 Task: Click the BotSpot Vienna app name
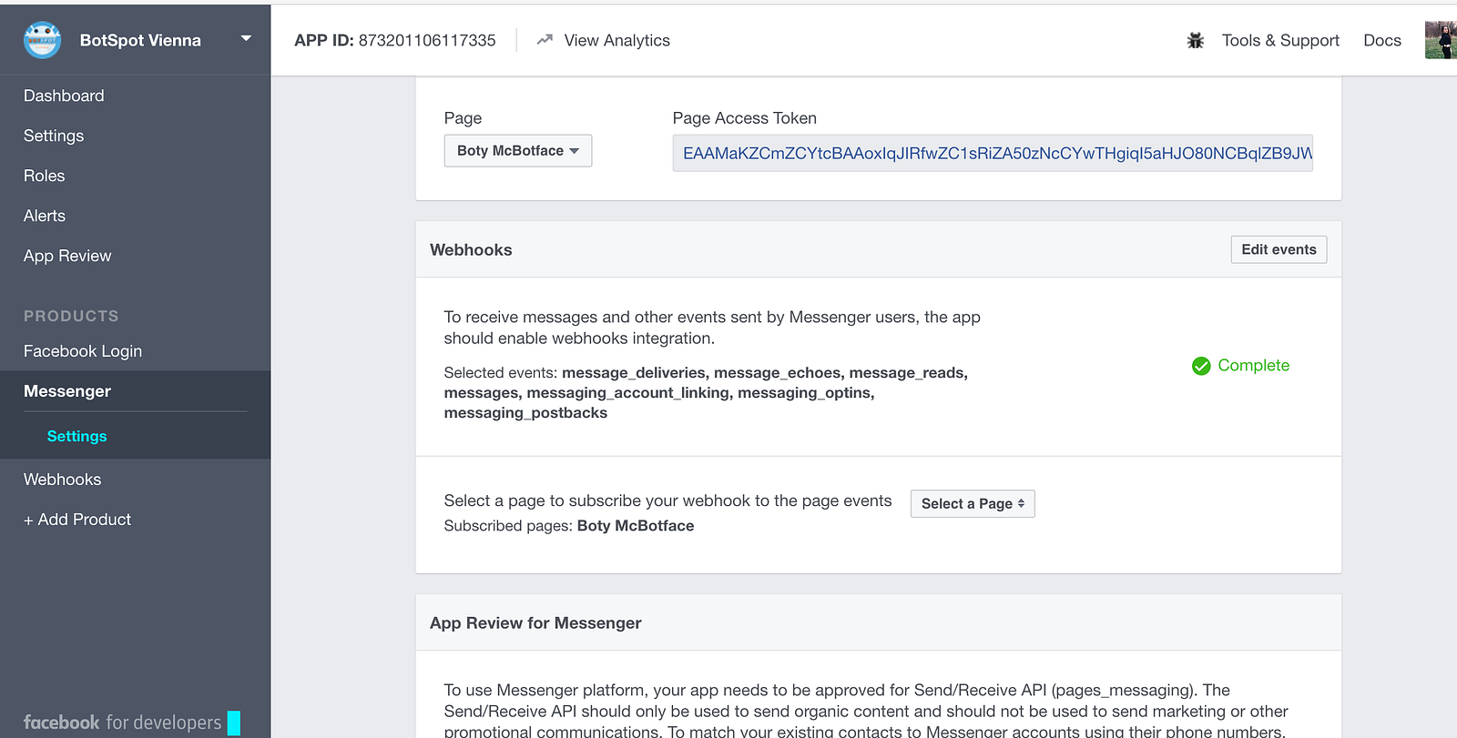pyautogui.click(x=140, y=40)
